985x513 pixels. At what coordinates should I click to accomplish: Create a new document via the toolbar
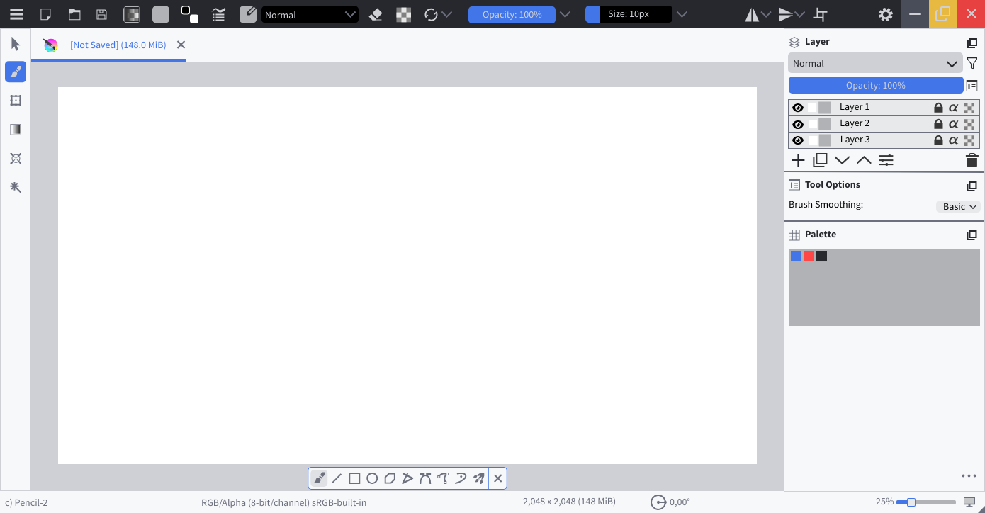(x=45, y=14)
